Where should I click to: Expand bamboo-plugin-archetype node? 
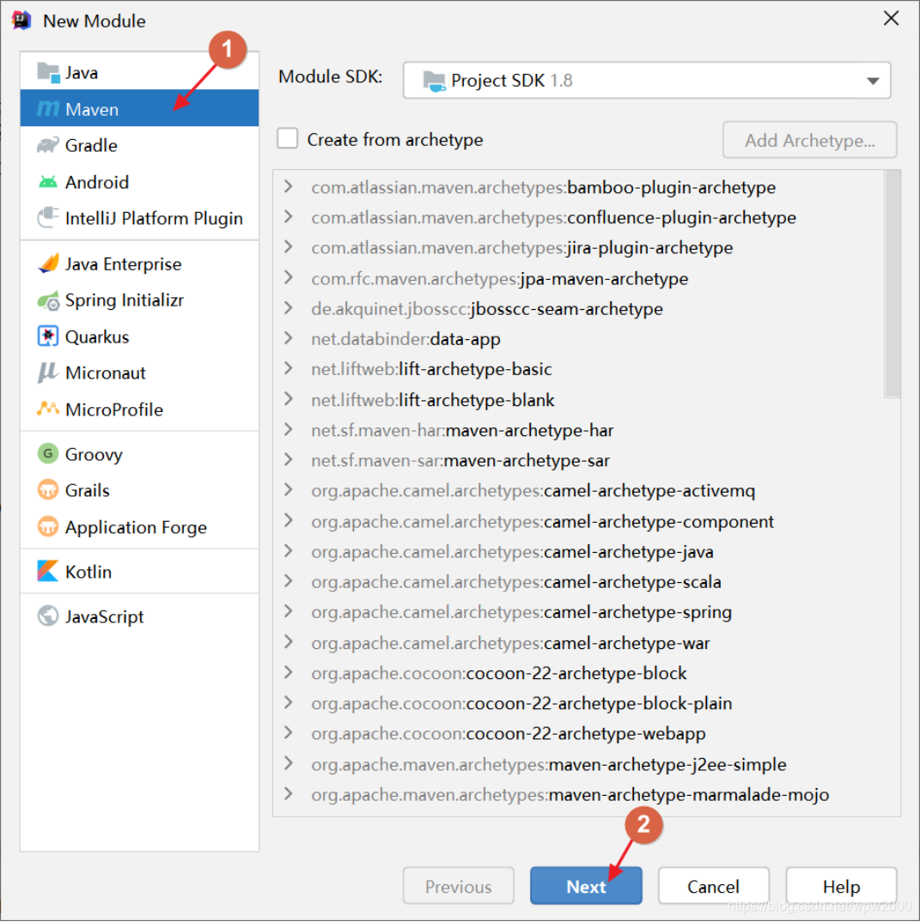(x=289, y=187)
